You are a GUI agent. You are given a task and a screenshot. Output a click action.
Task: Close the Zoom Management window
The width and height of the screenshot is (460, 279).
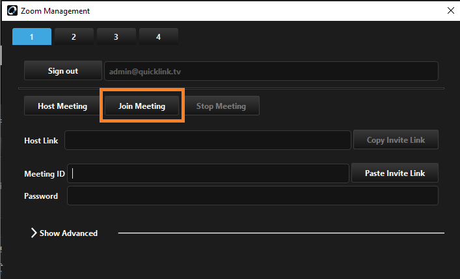click(x=450, y=11)
